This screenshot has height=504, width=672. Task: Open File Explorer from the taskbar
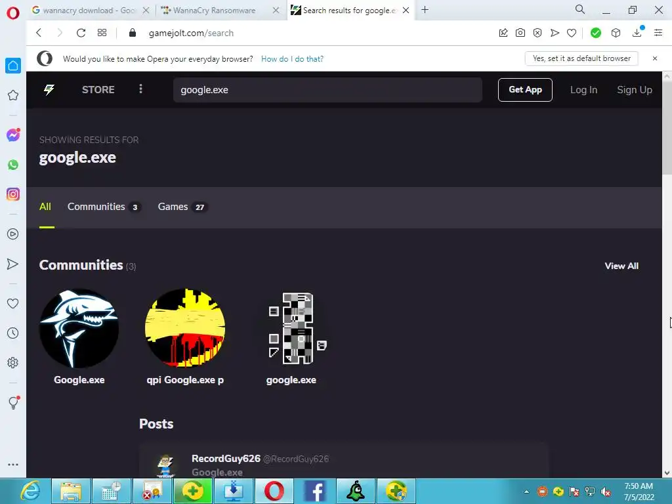pyautogui.click(x=71, y=491)
